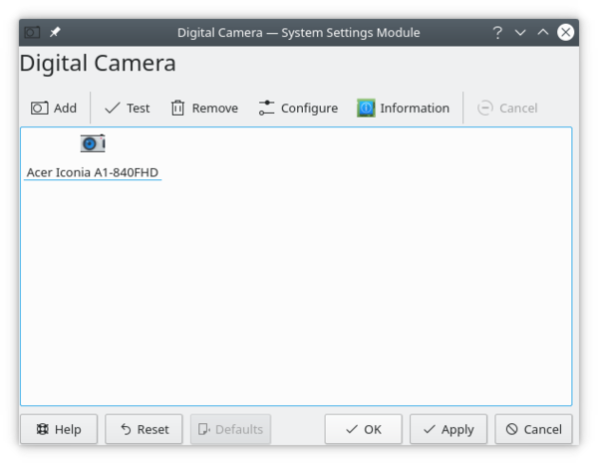
Task: Apply the camera settings
Action: (x=448, y=429)
